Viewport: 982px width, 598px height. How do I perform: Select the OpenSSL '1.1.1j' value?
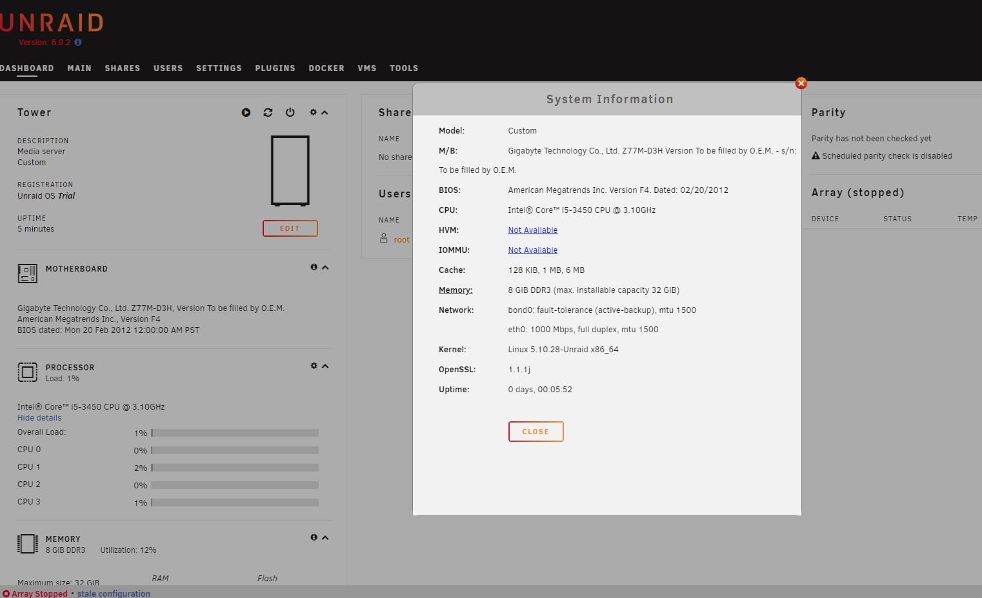[519, 370]
